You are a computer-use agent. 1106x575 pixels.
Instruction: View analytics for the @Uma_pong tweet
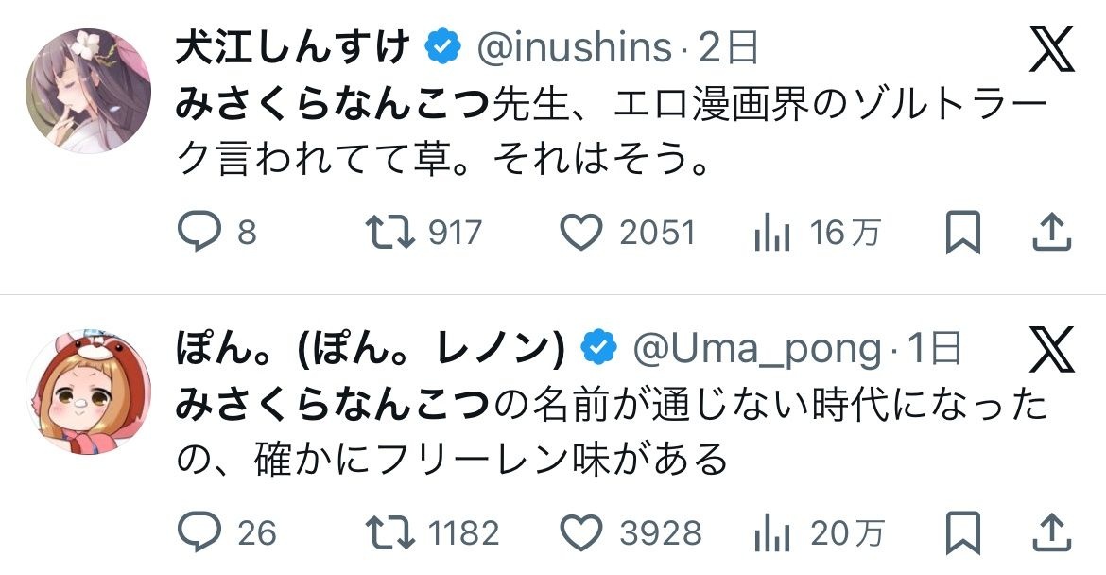[772, 532]
